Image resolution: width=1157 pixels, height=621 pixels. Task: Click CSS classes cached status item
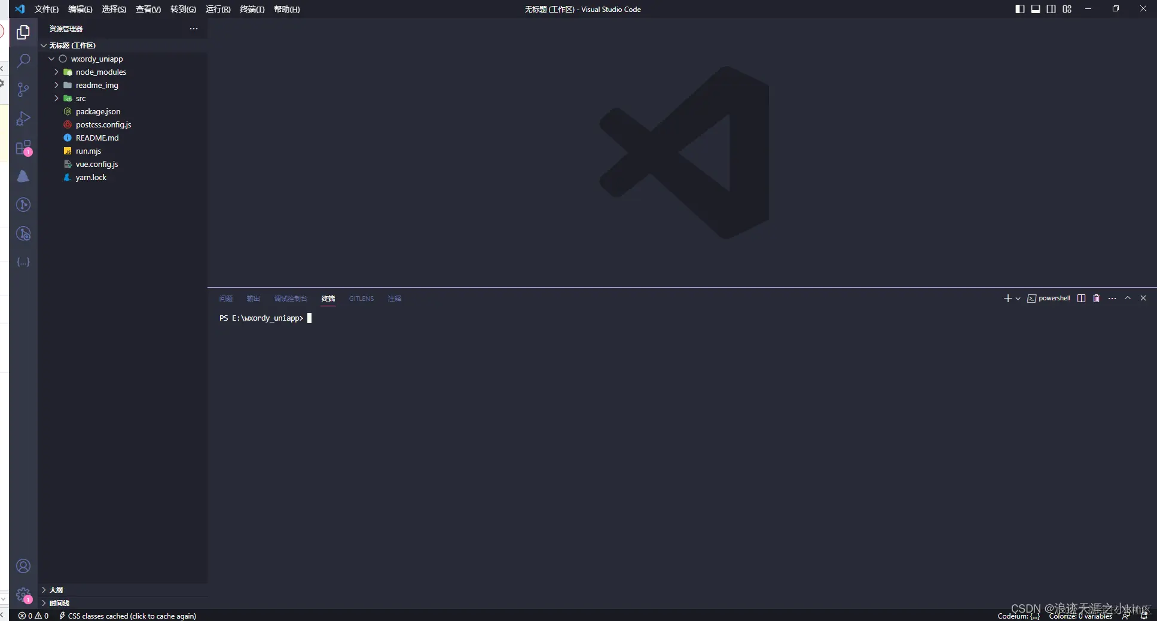click(x=127, y=616)
